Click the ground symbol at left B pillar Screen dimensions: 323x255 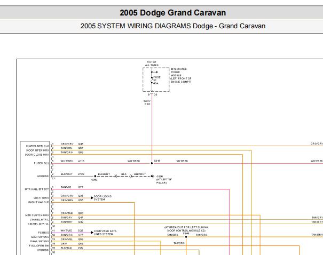click(x=153, y=176)
